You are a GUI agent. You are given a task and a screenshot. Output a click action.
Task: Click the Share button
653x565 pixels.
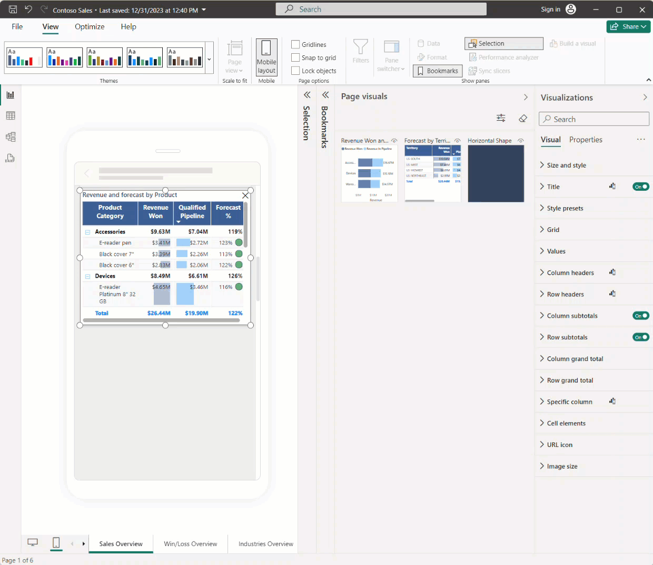628,26
